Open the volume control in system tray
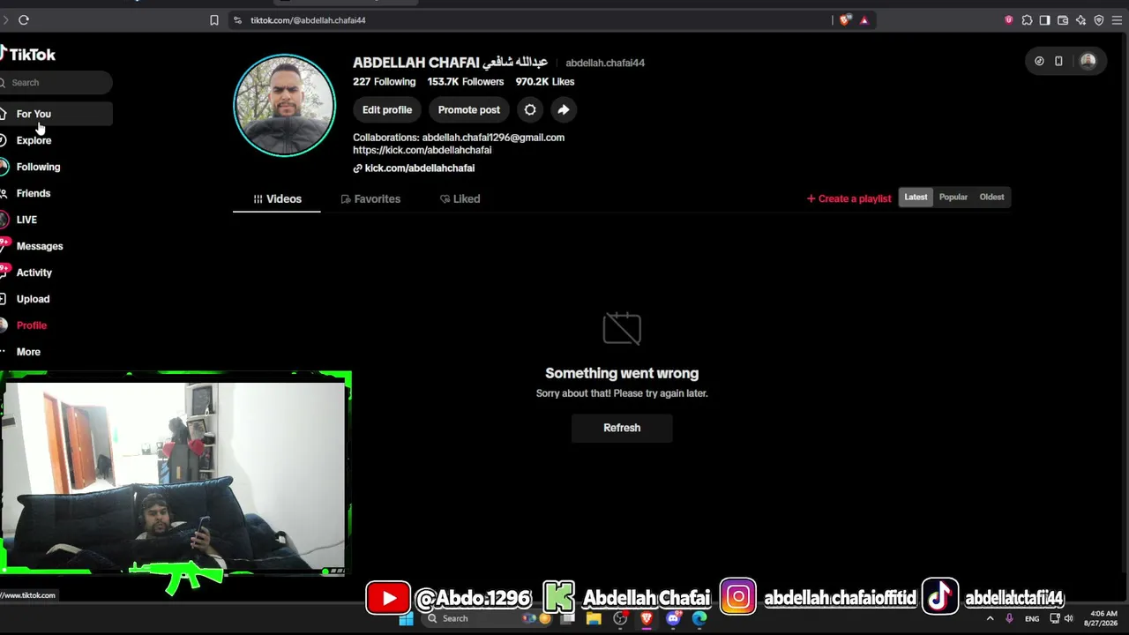This screenshot has width=1129, height=635. click(1069, 618)
